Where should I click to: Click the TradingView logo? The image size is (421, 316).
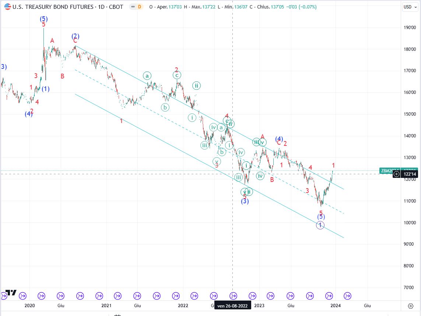coord(11,292)
